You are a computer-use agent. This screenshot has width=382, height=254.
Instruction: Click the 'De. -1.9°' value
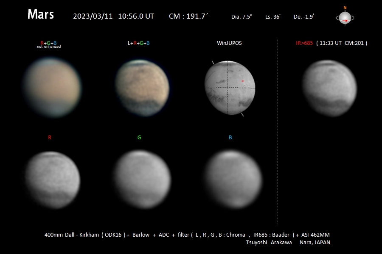pos(304,17)
